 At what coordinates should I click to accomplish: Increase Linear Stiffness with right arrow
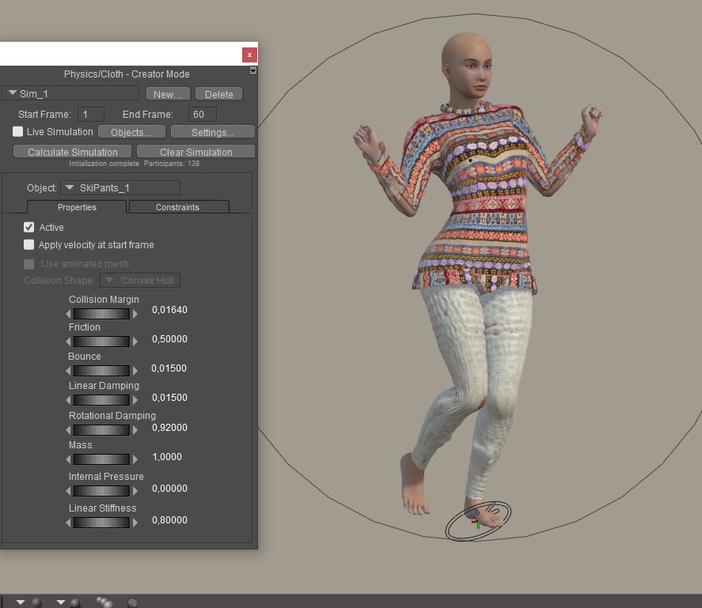tap(135, 523)
